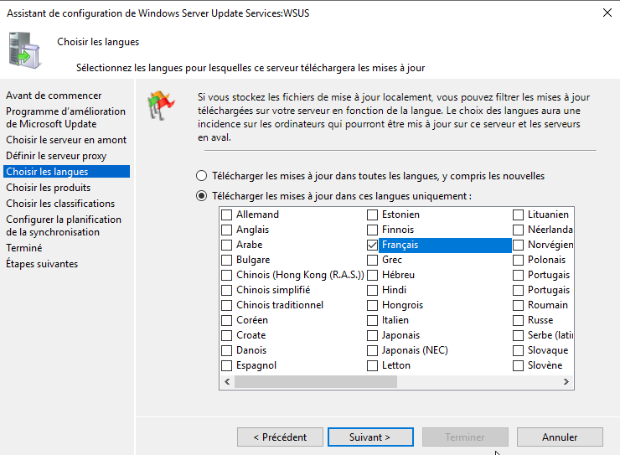Viewport: 620px width, 455px height.
Task: Enable the Slovène checkbox
Action: tap(518, 365)
